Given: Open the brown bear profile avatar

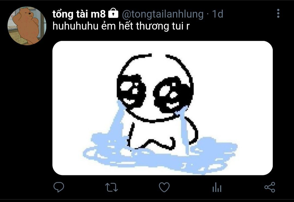Looking at the screenshot, I should pos(27,26).
